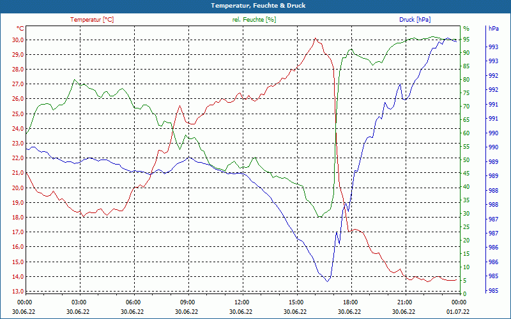Click the chart title 'Temperatur, Feuchte & Druck'
Viewport: 511px width, 319px height.
[258, 6]
